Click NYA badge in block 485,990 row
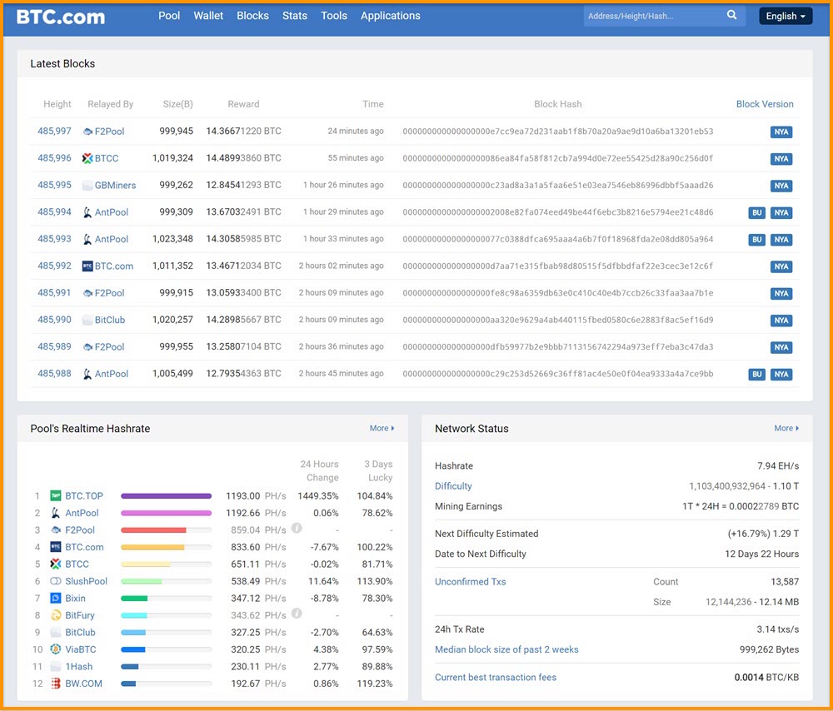Screen dimensions: 833x711 (x=781, y=321)
